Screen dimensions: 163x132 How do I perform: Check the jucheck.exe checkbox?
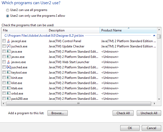(4, 46)
